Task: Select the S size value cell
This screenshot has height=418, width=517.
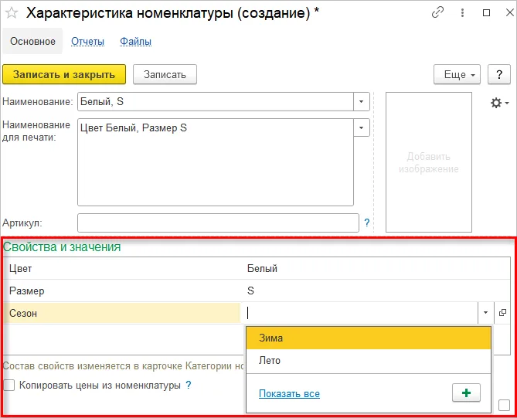Action: coord(376,291)
